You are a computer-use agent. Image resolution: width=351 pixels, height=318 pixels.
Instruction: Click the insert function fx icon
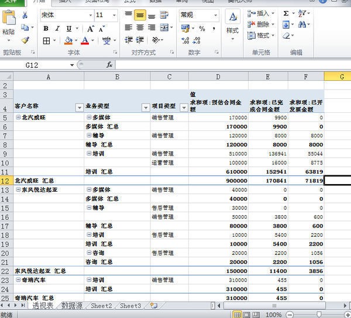109,65
